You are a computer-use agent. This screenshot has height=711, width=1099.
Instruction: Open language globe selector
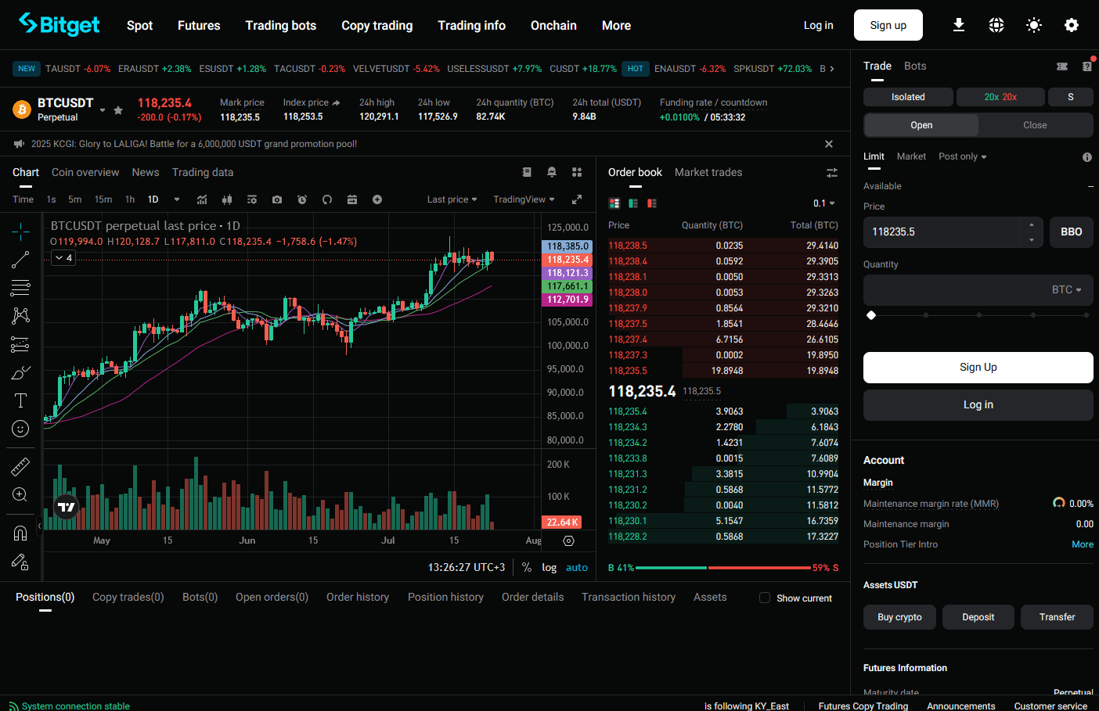(x=996, y=25)
